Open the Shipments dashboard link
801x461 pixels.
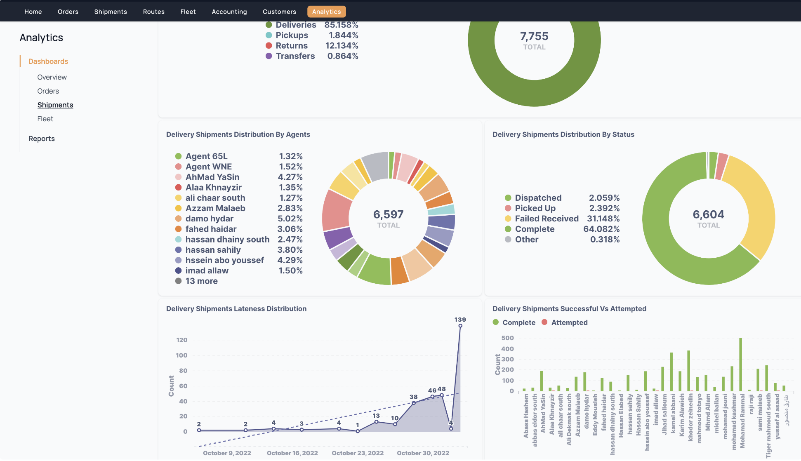55,105
